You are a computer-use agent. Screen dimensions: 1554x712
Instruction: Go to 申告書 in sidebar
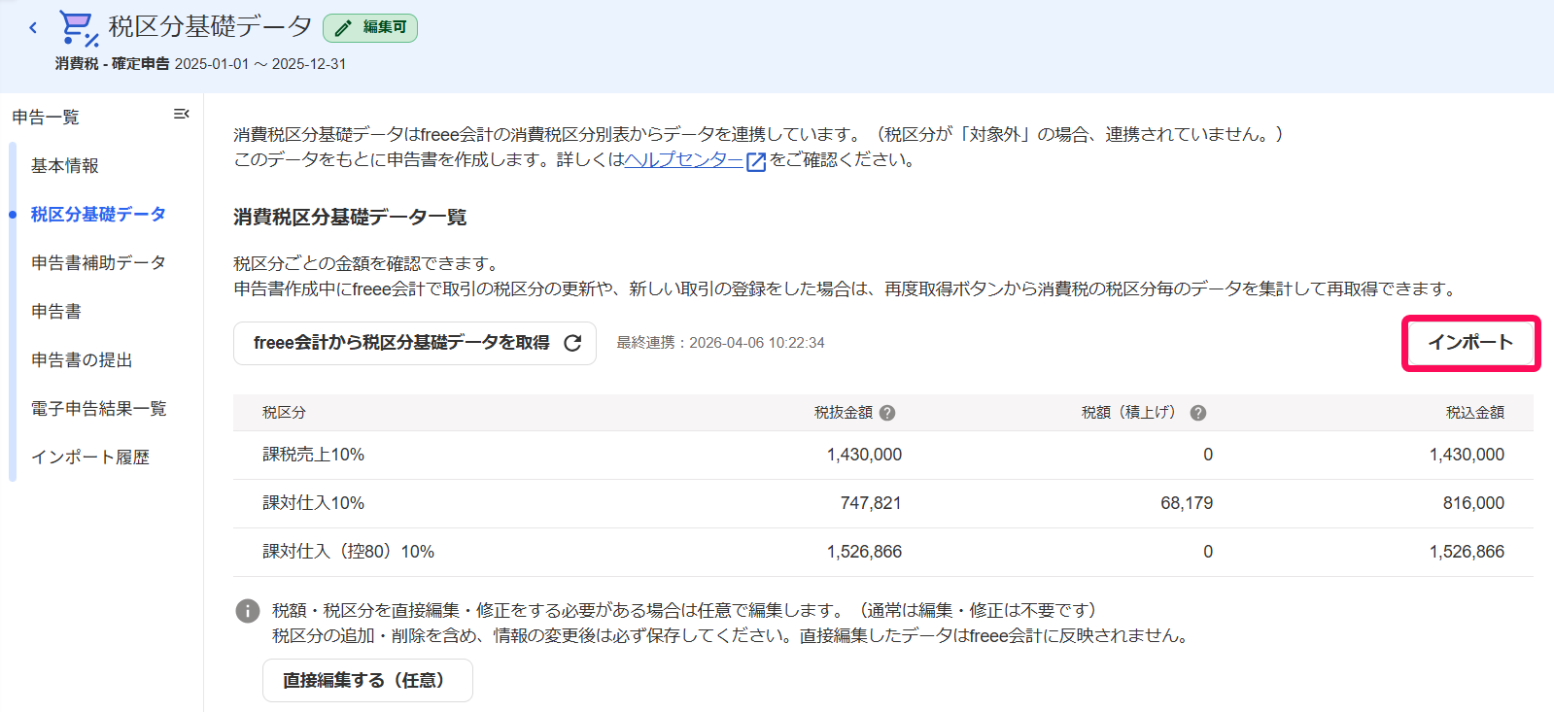click(56, 312)
